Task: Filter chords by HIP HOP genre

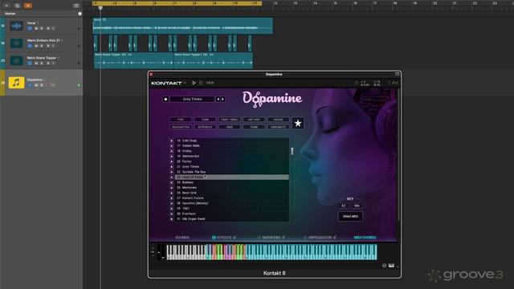Action: pyautogui.click(x=254, y=120)
